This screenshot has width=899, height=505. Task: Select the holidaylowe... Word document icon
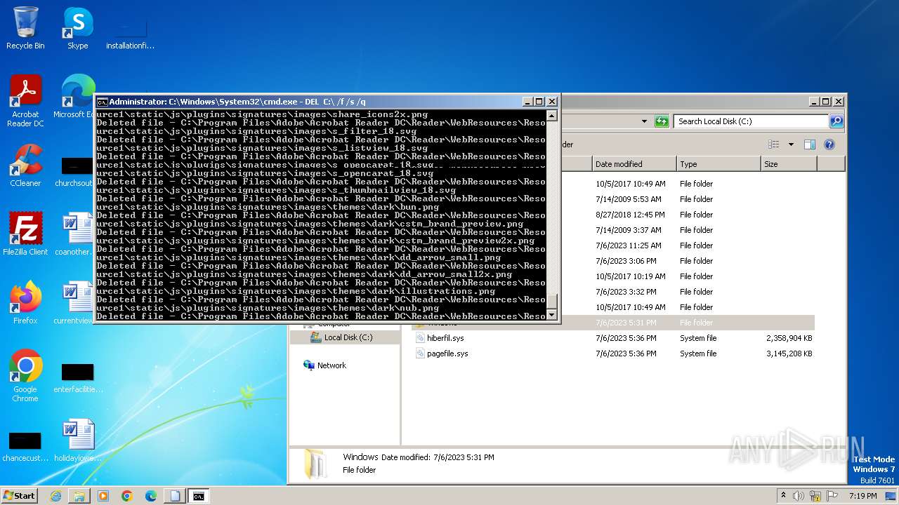(x=77, y=440)
